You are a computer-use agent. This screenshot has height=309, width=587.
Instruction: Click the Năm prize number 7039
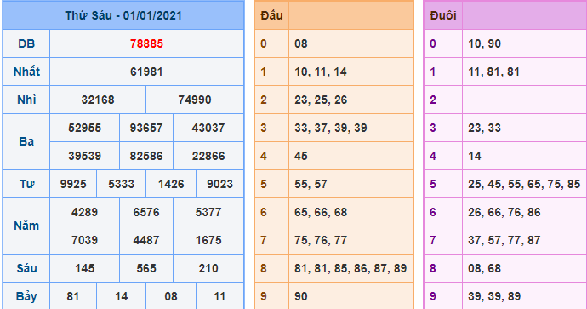pyautogui.click(x=84, y=240)
